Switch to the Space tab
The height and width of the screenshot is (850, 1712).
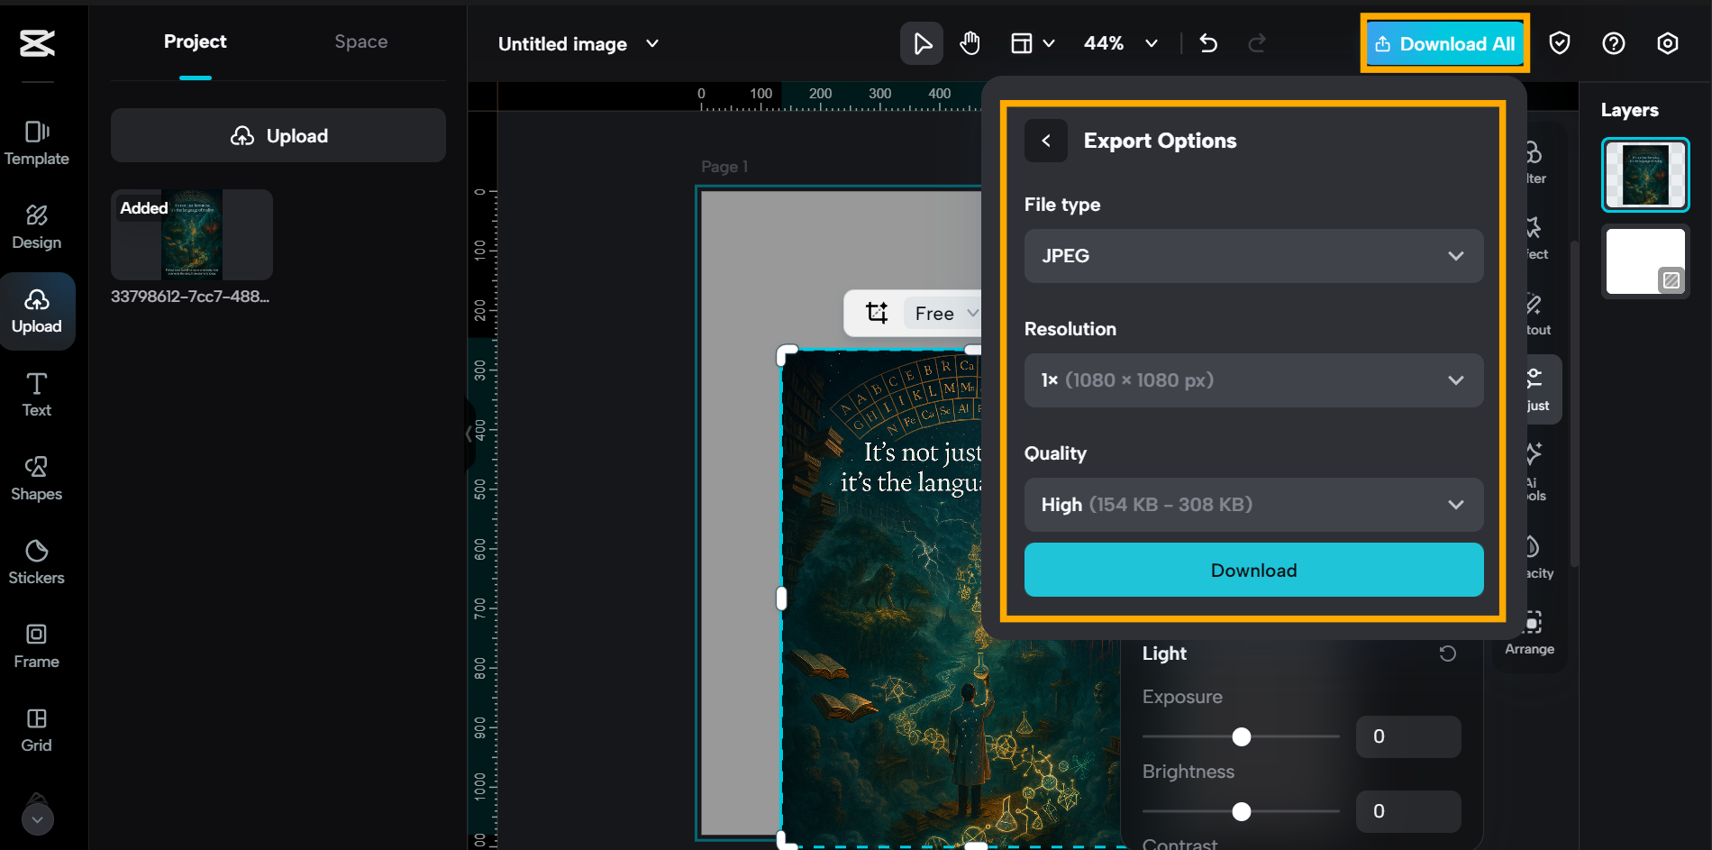click(360, 41)
